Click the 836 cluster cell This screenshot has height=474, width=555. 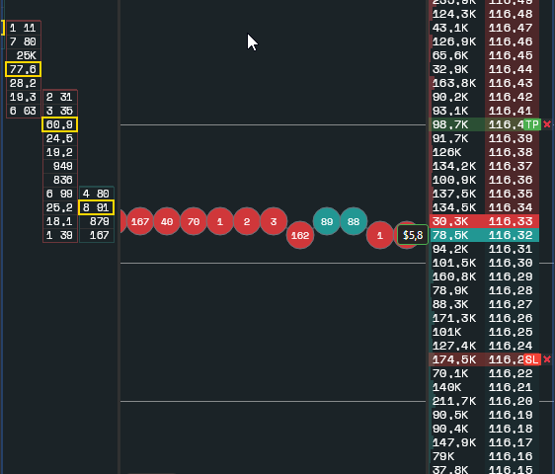59,180
